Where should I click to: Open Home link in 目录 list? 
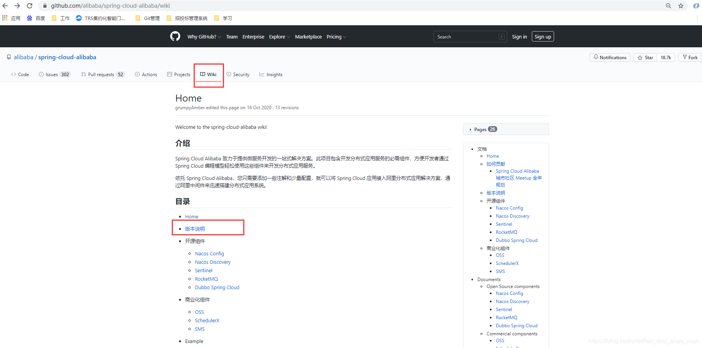coord(192,217)
